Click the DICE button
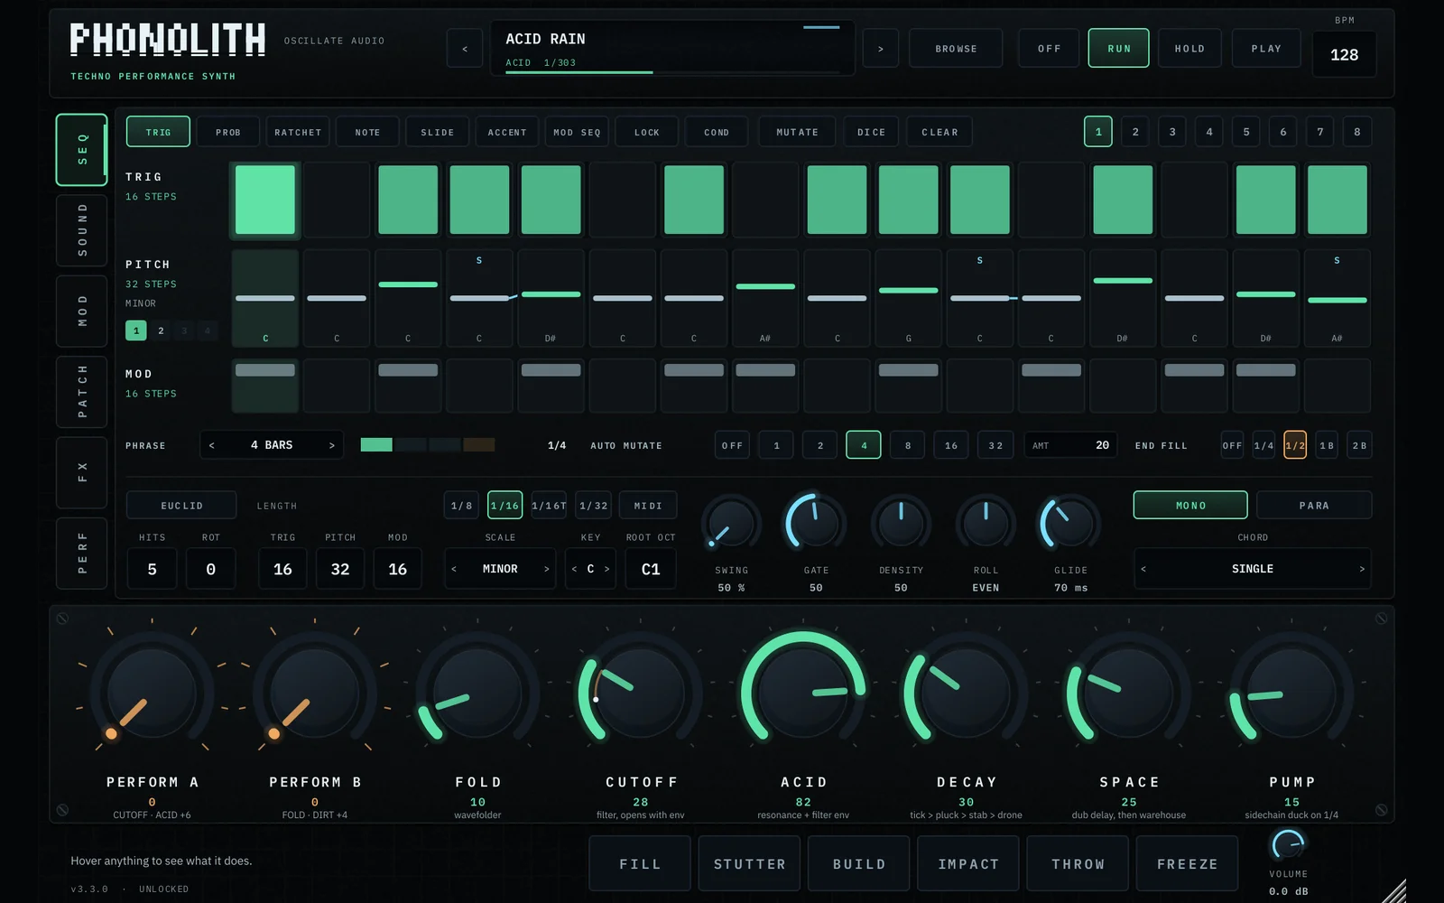 (871, 132)
